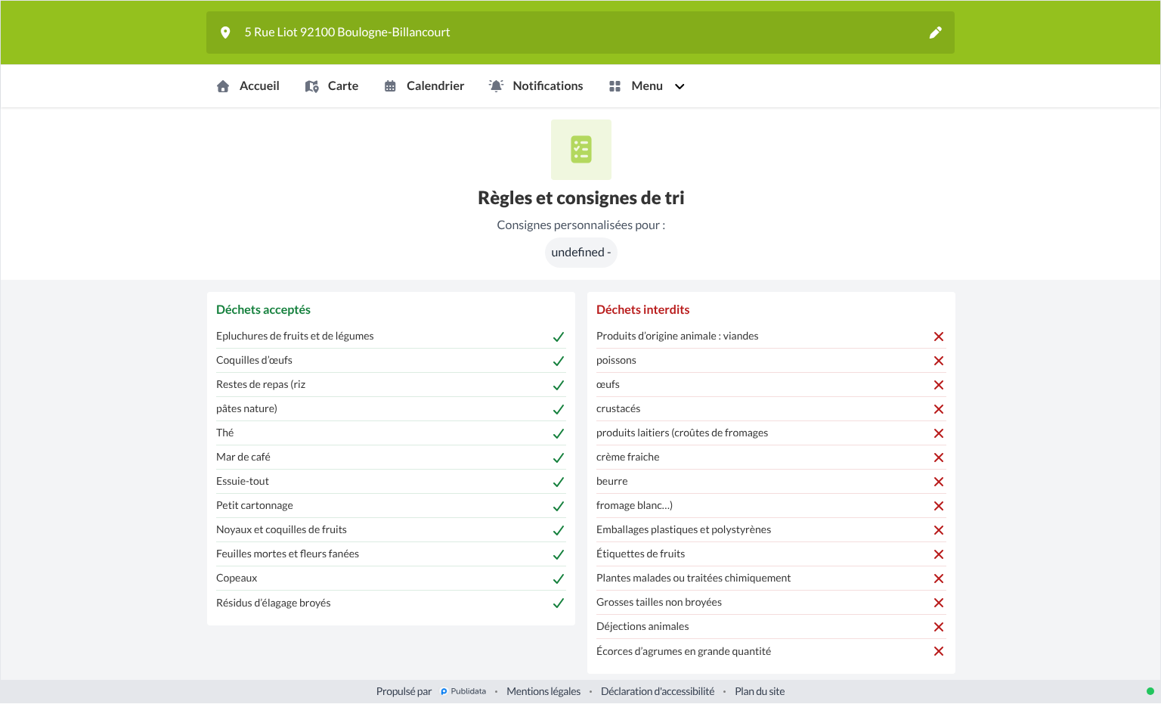The width and height of the screenshot is (1161, 726).
Task: Select 'Noyaux et coquilles de fruits' row
Action: click(x=391, y=529)
